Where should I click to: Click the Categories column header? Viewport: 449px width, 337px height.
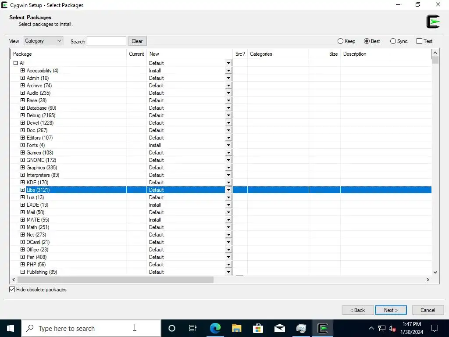[x=278, y=54]
